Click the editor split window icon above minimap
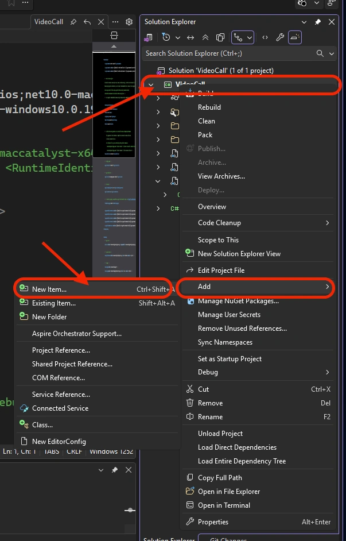The image size is (346, 541). (114, 35)
